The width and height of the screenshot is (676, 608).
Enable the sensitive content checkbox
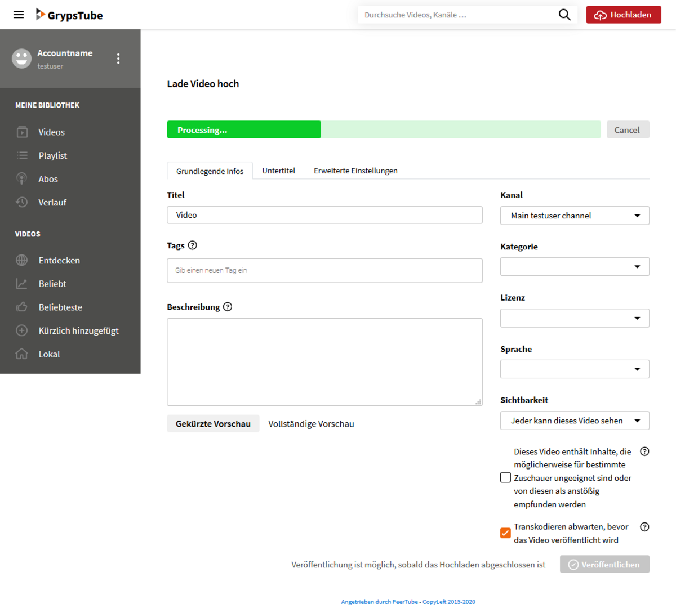pos(505,478)
